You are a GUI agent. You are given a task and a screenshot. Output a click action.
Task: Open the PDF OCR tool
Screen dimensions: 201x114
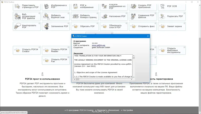pyautogui.click(x=172, y=7)
